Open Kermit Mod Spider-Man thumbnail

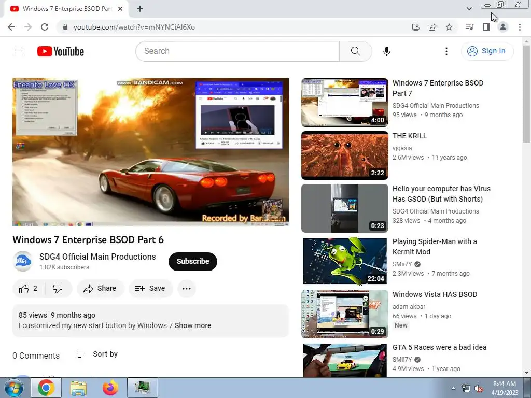[x=345, y=261]
